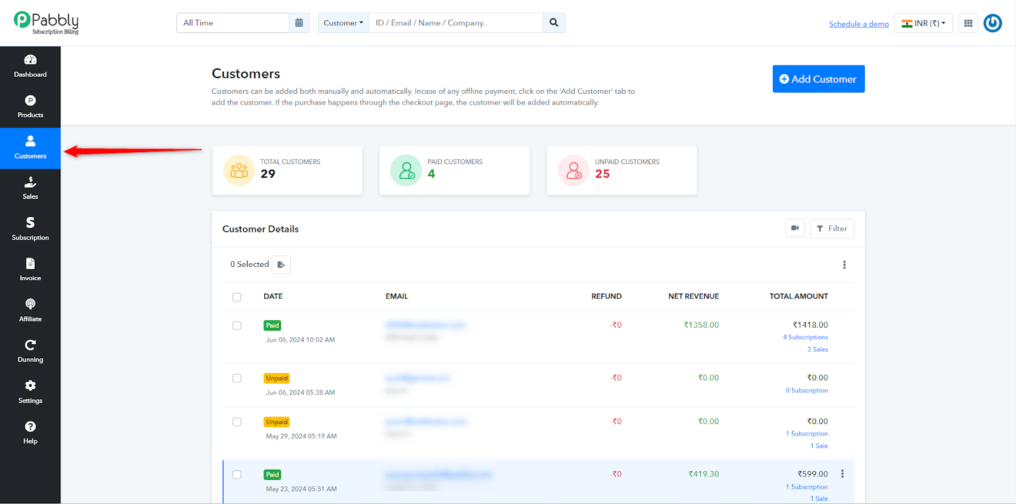Open row options for ₹599.00 customer
The width and height of the screenshot is (1016, 504).
[843, 474]
